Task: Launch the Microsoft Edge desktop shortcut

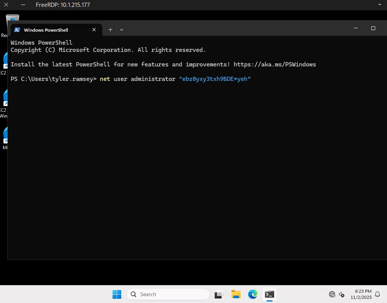Action: tap(5, 134)
